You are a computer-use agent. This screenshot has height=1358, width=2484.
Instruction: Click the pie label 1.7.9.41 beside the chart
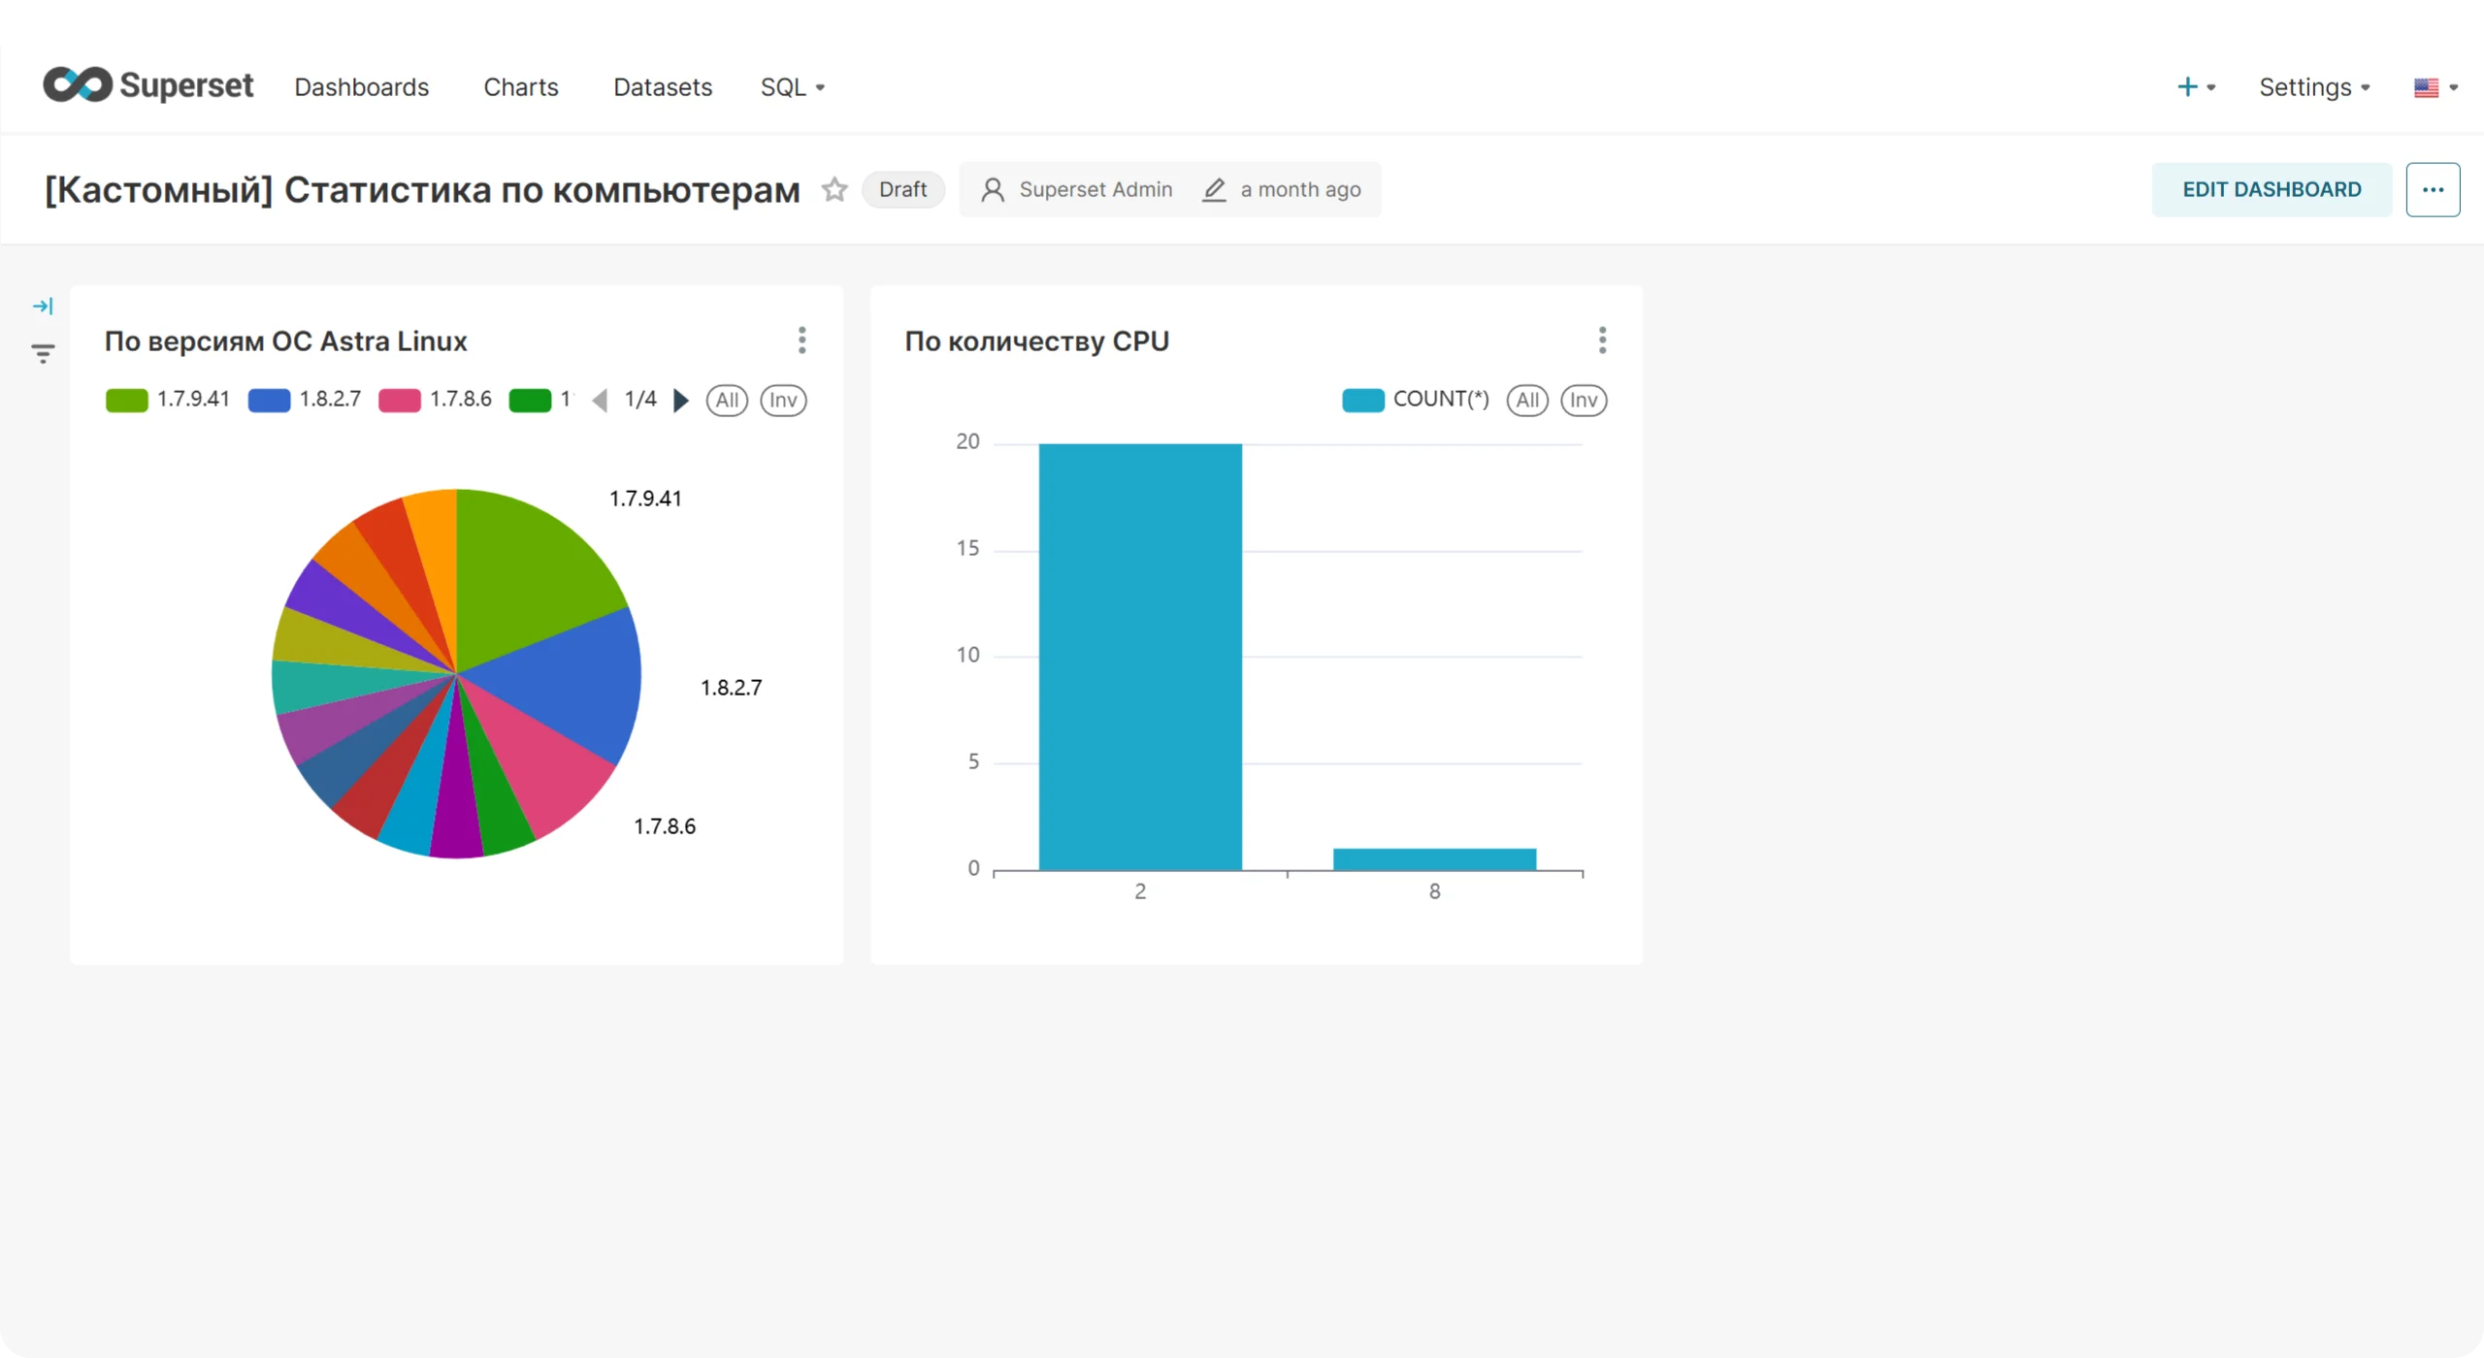pos(645,499)
